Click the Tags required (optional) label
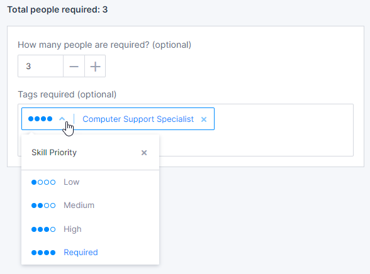Image resolution: width=370 pixels, height=274 pixels. 67,94
